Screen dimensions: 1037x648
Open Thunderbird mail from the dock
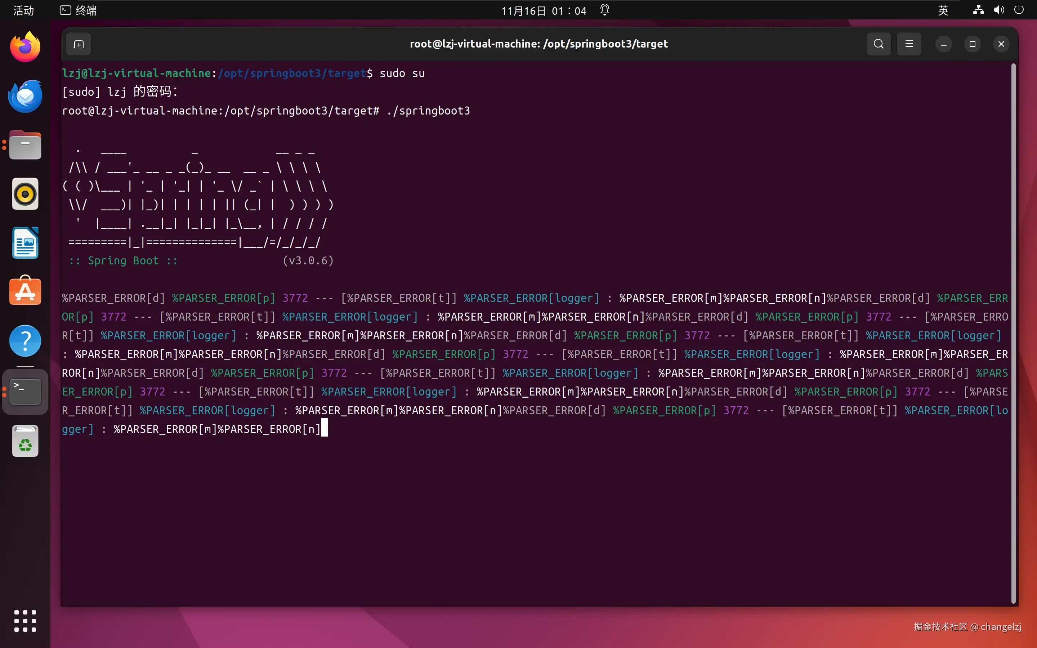[x=25, y=97]
